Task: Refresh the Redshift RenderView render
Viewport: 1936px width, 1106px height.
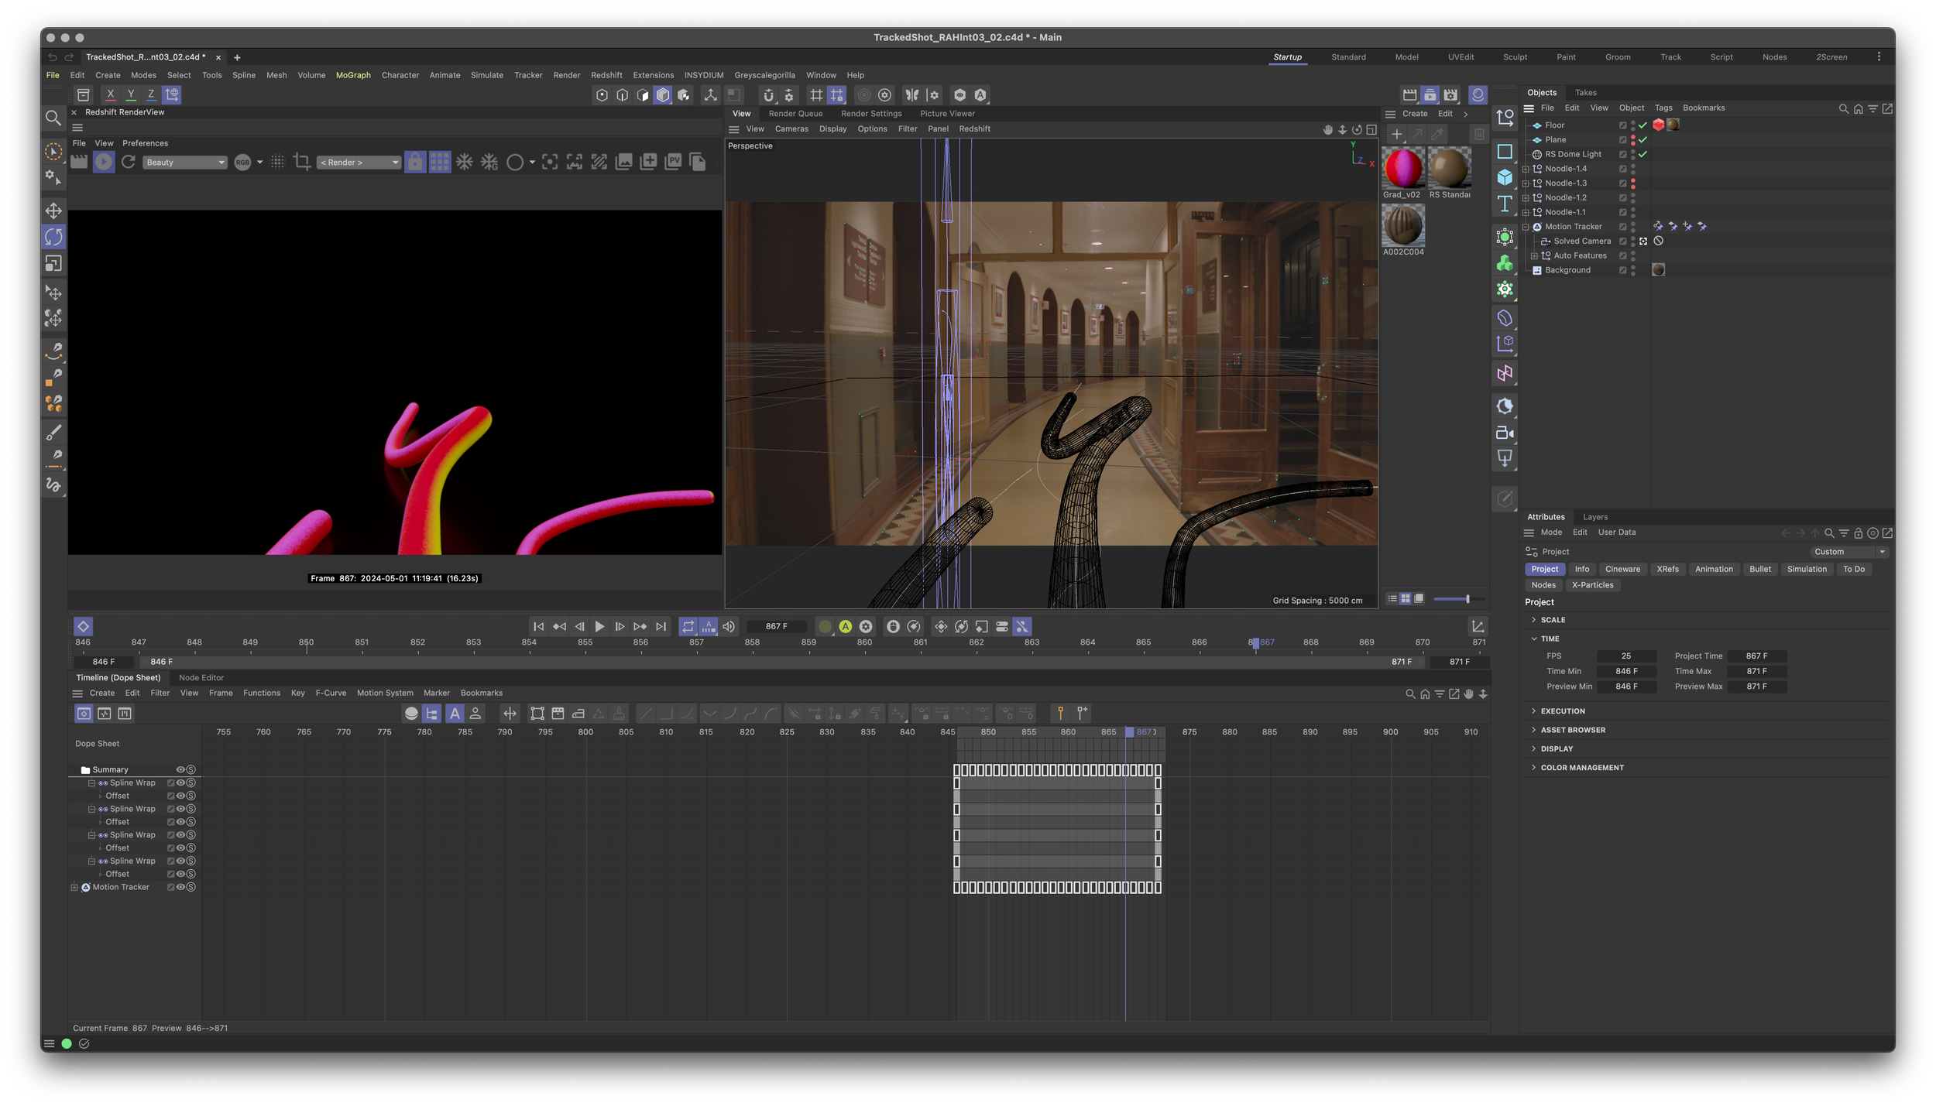Action: (x=129, y=162)
